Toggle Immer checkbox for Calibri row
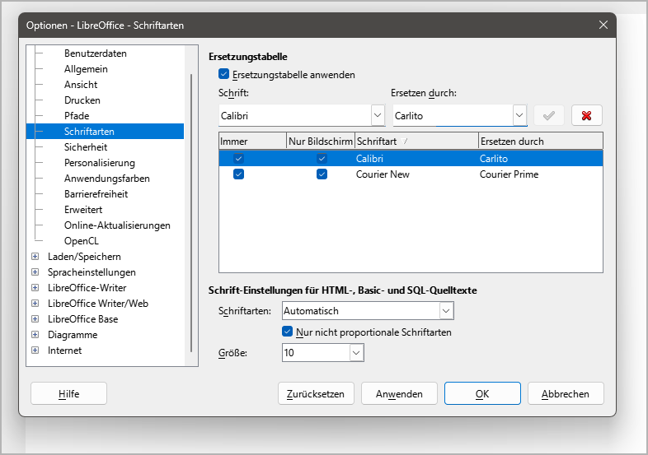 tap(238, 159)
